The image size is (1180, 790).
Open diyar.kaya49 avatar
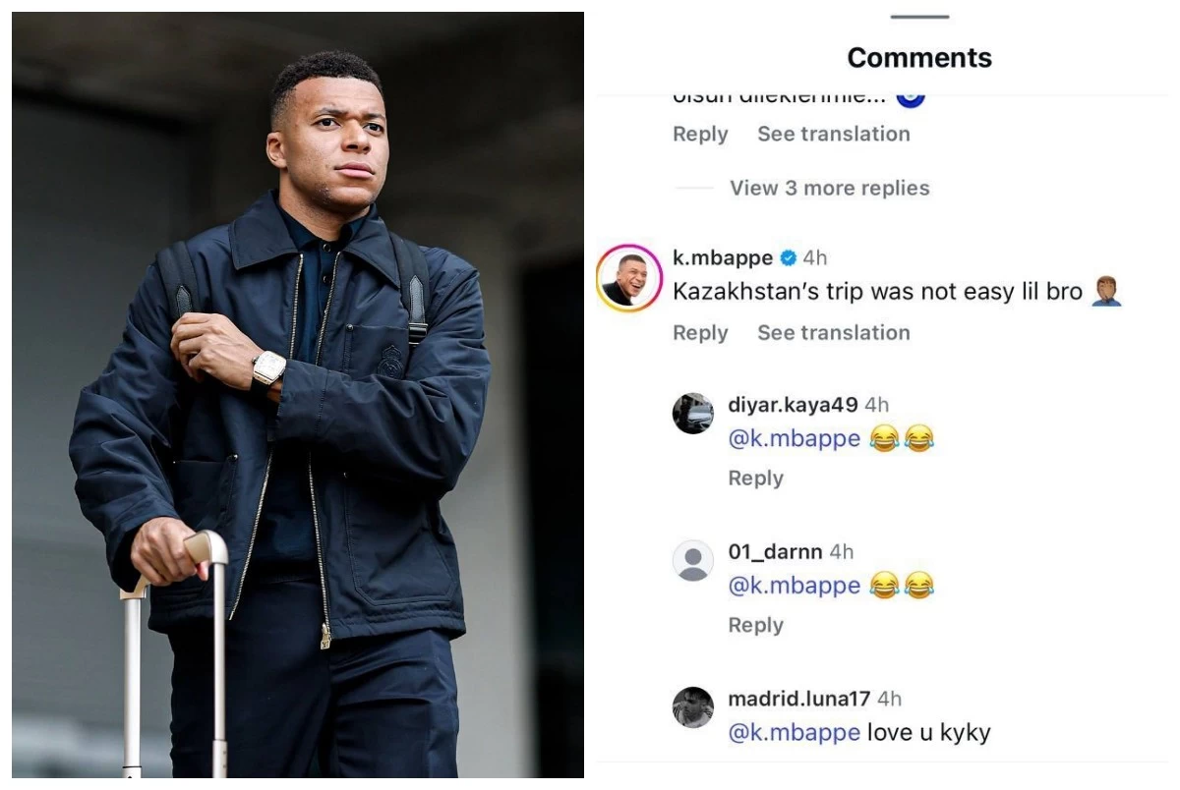(693, 414)
